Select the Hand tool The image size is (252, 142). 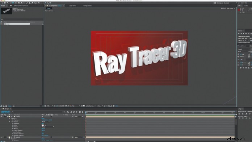[5, 3]
